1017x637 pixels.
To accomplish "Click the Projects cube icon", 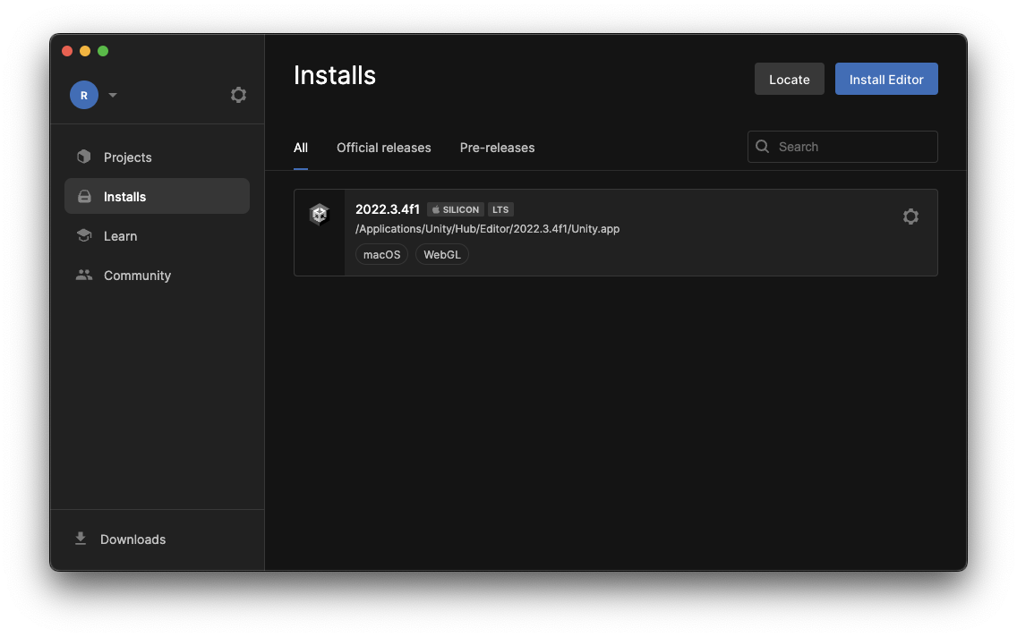I will [x=83, y=157].
